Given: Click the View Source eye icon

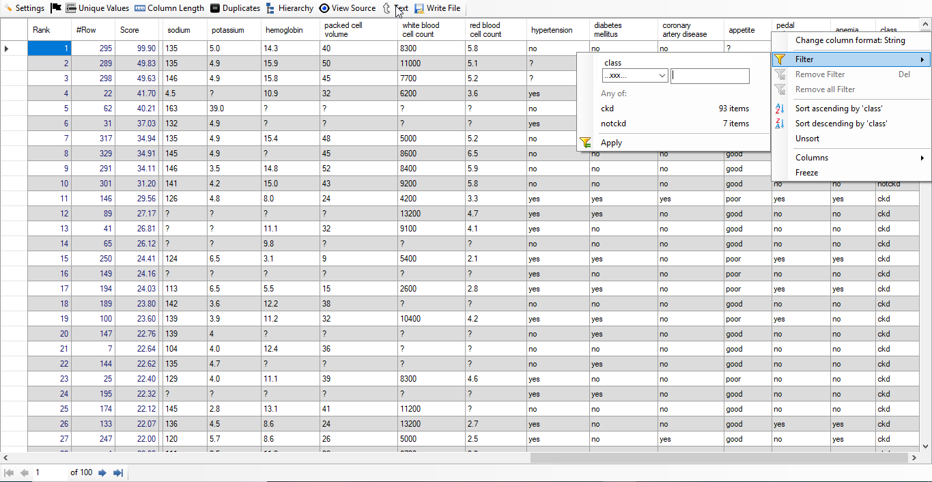Looking at the screenshot, I should click(x=324, y=8).
